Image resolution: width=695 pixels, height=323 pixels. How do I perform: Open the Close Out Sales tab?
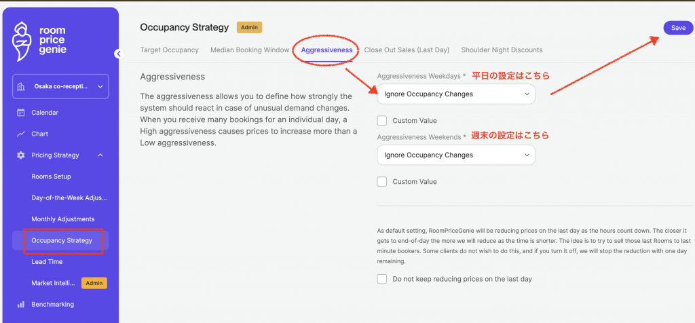[407, 50]
